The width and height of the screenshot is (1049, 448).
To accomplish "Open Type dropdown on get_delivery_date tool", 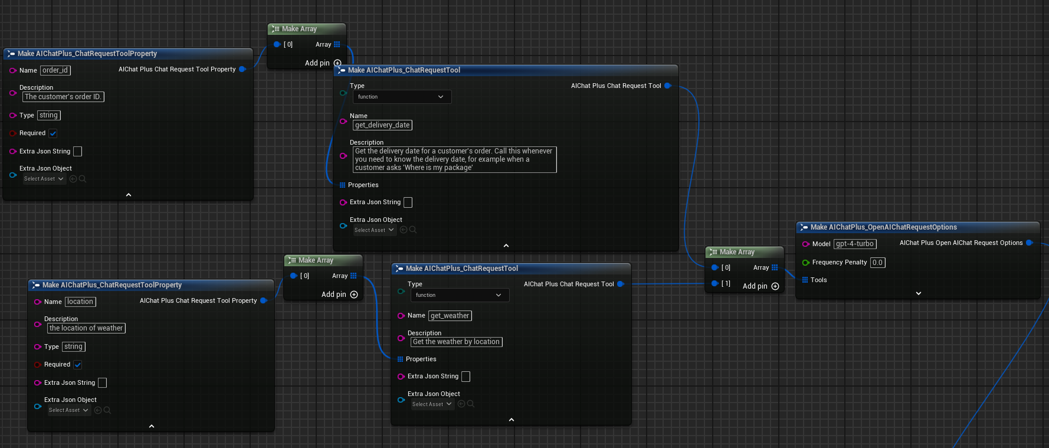I will [x=402, y=97].
